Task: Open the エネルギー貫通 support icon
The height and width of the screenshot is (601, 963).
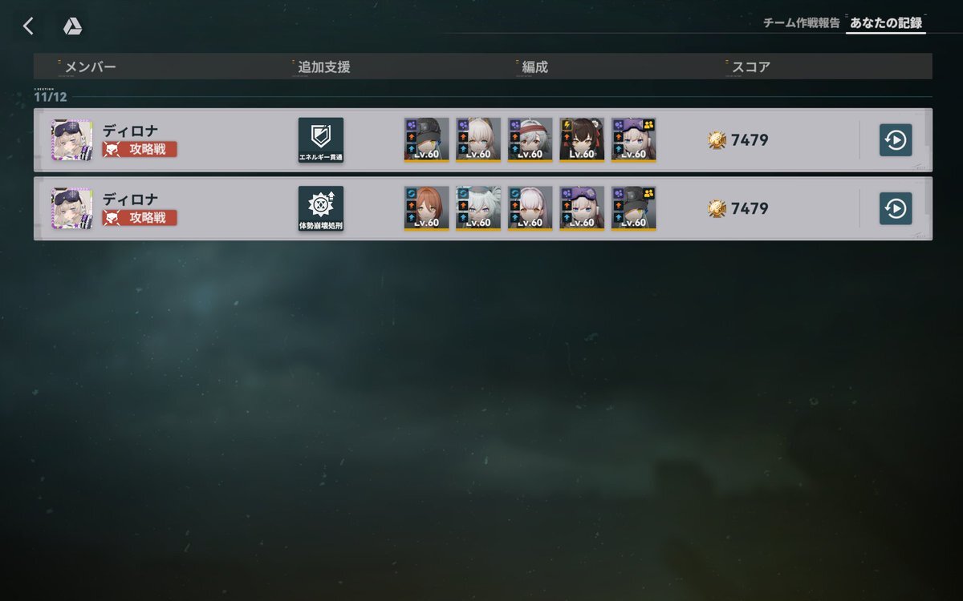Action: [x=321, y=140]
